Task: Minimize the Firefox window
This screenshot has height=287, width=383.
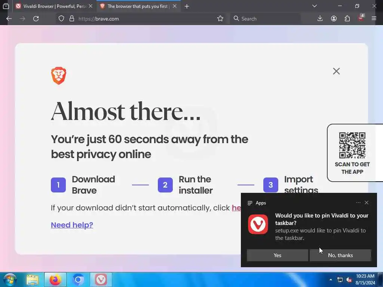Action: pyautogui.click(x=340, y=6)
